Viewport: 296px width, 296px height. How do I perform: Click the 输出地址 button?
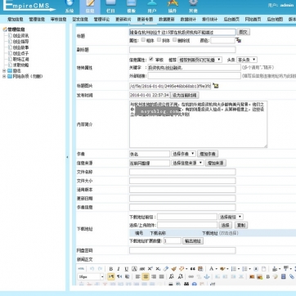[193, 241]
